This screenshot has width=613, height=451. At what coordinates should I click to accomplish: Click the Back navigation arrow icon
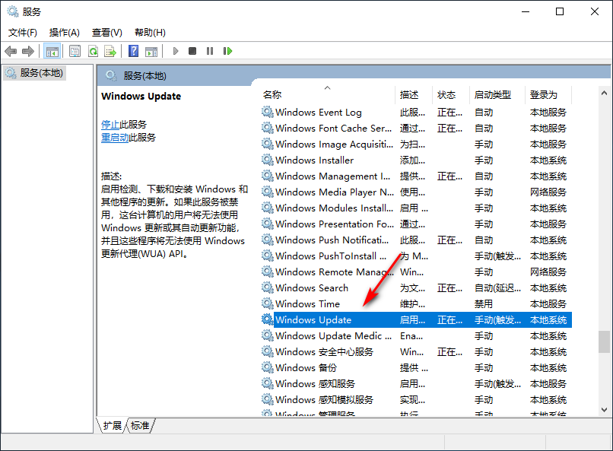(11, 51)
